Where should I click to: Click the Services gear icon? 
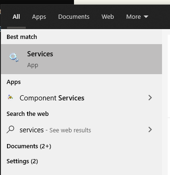[x=14, y=57]
